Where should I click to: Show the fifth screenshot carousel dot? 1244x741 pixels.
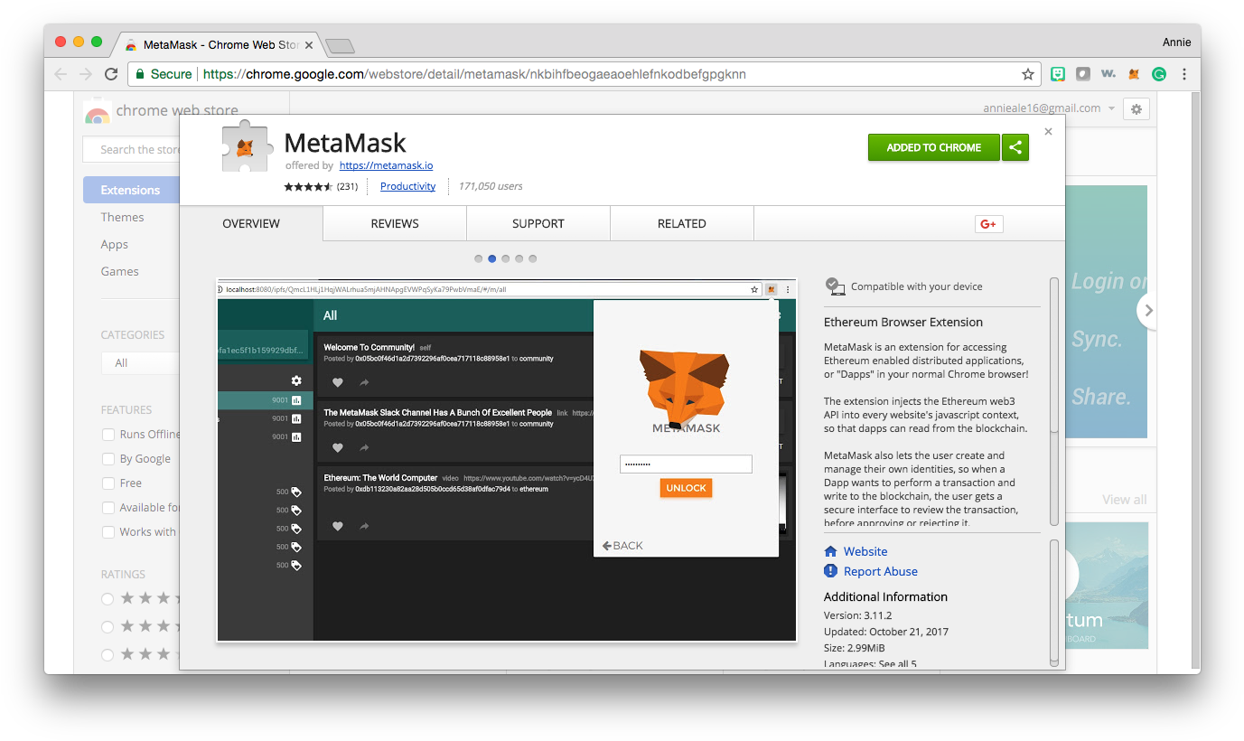click(x=533, y=258)
